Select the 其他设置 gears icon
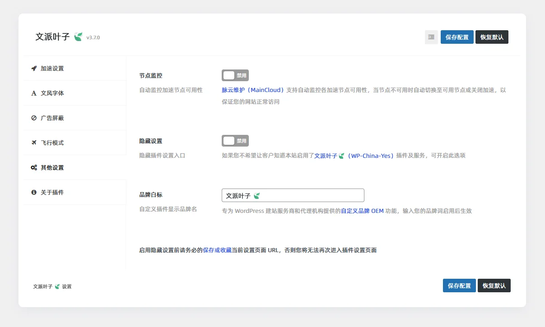The height and width of the screenshot is (327, 545). coord(34,167)
